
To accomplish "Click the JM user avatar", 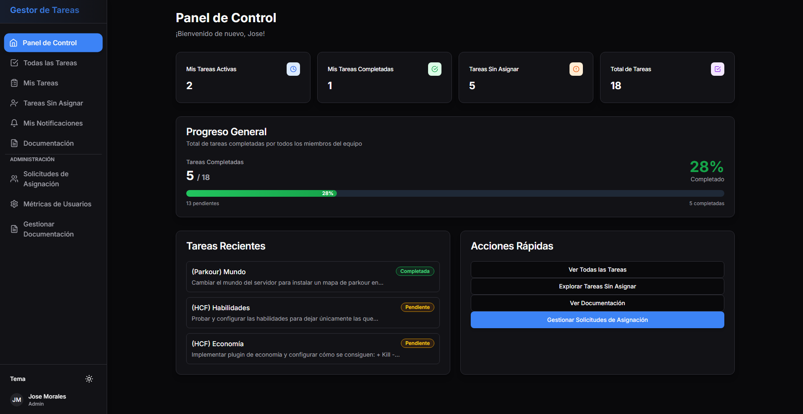I will tap(17, 400).
